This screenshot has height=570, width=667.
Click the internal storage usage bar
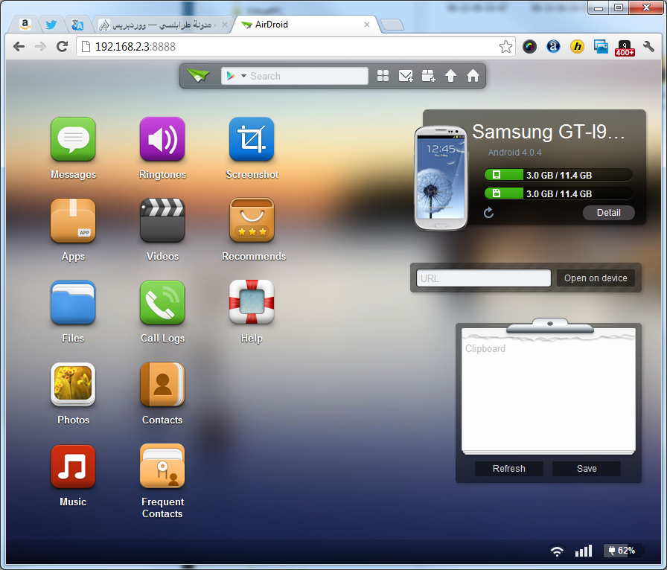point(558,175)
